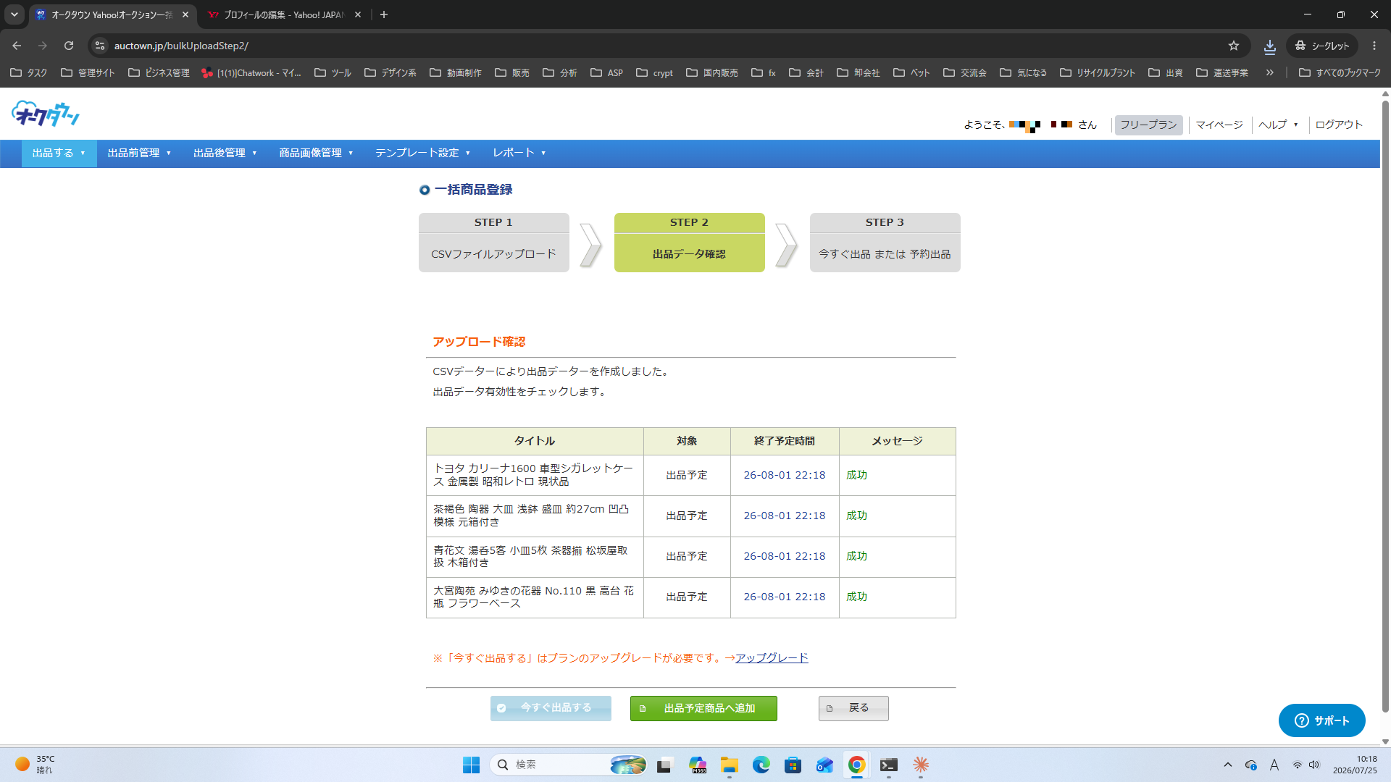1391x782 pixels.
Task: Open the サポート help bubble
Action: [x=1321, y=720]
